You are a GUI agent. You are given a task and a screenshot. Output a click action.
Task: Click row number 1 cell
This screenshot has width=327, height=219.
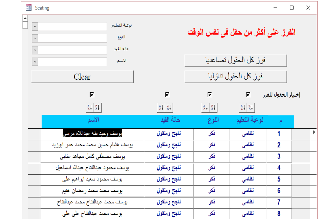tap(279, 134)
